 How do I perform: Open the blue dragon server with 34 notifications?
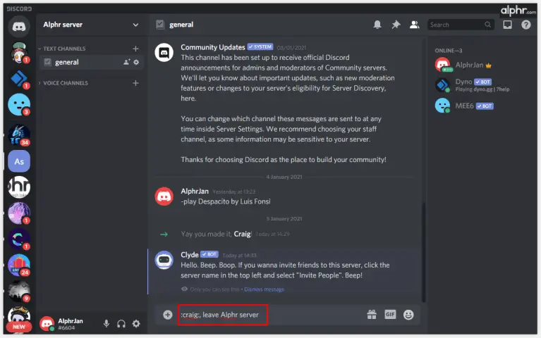click(x=19, y=134)
